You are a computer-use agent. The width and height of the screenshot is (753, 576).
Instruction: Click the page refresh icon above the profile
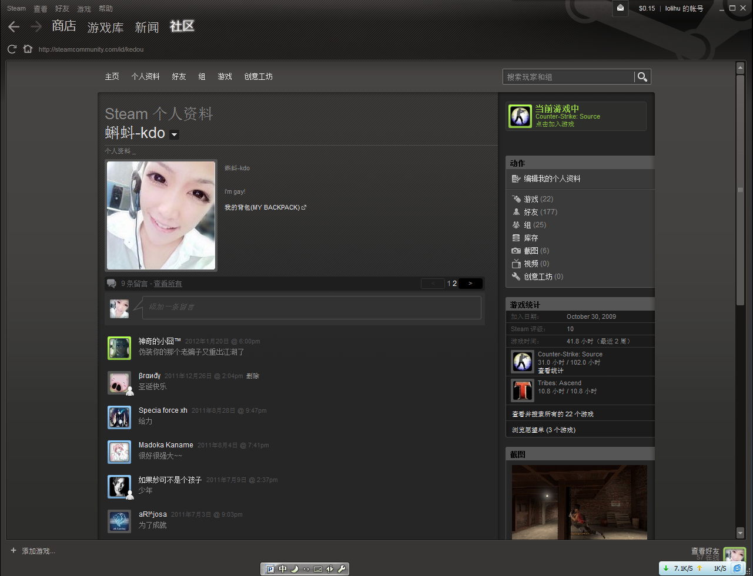click(x=11, y=49)
